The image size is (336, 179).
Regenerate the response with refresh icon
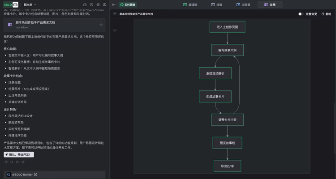[x=12, y=162]
